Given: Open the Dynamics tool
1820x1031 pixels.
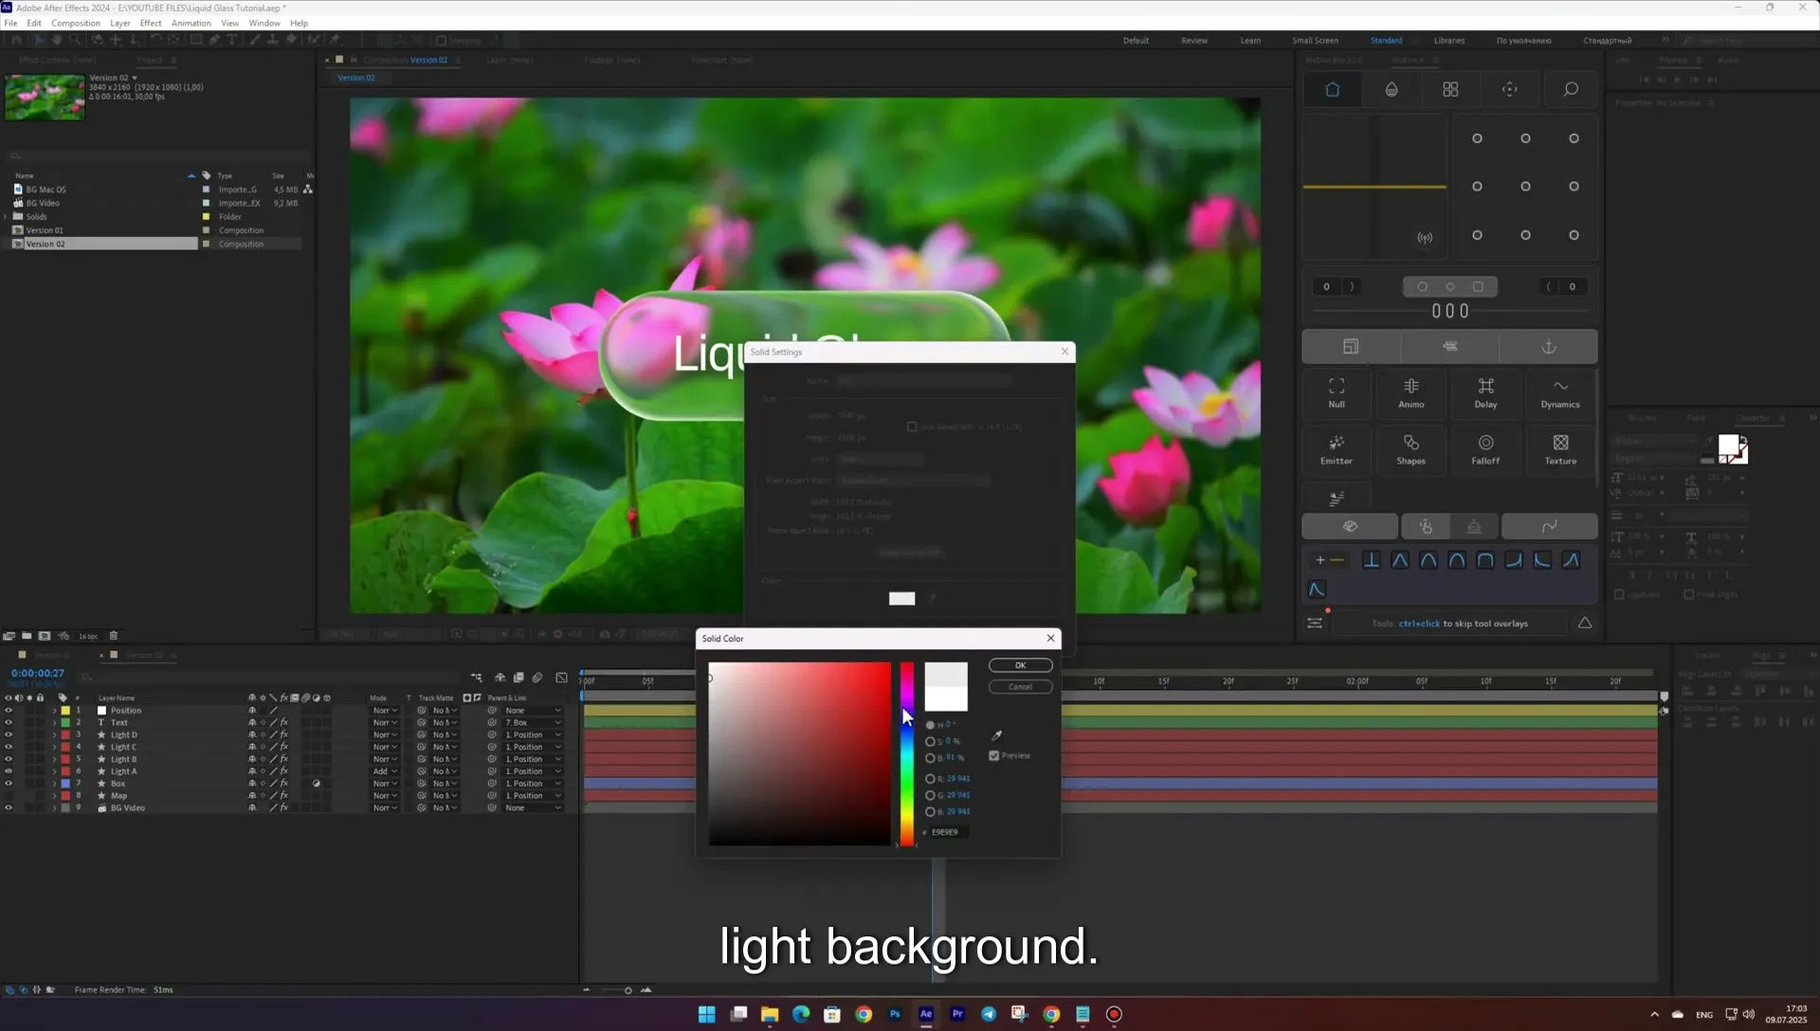Looking at the screenshot, I should 1560,392.
